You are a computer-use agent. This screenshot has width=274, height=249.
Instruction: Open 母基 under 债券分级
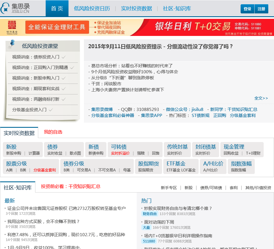127,170
